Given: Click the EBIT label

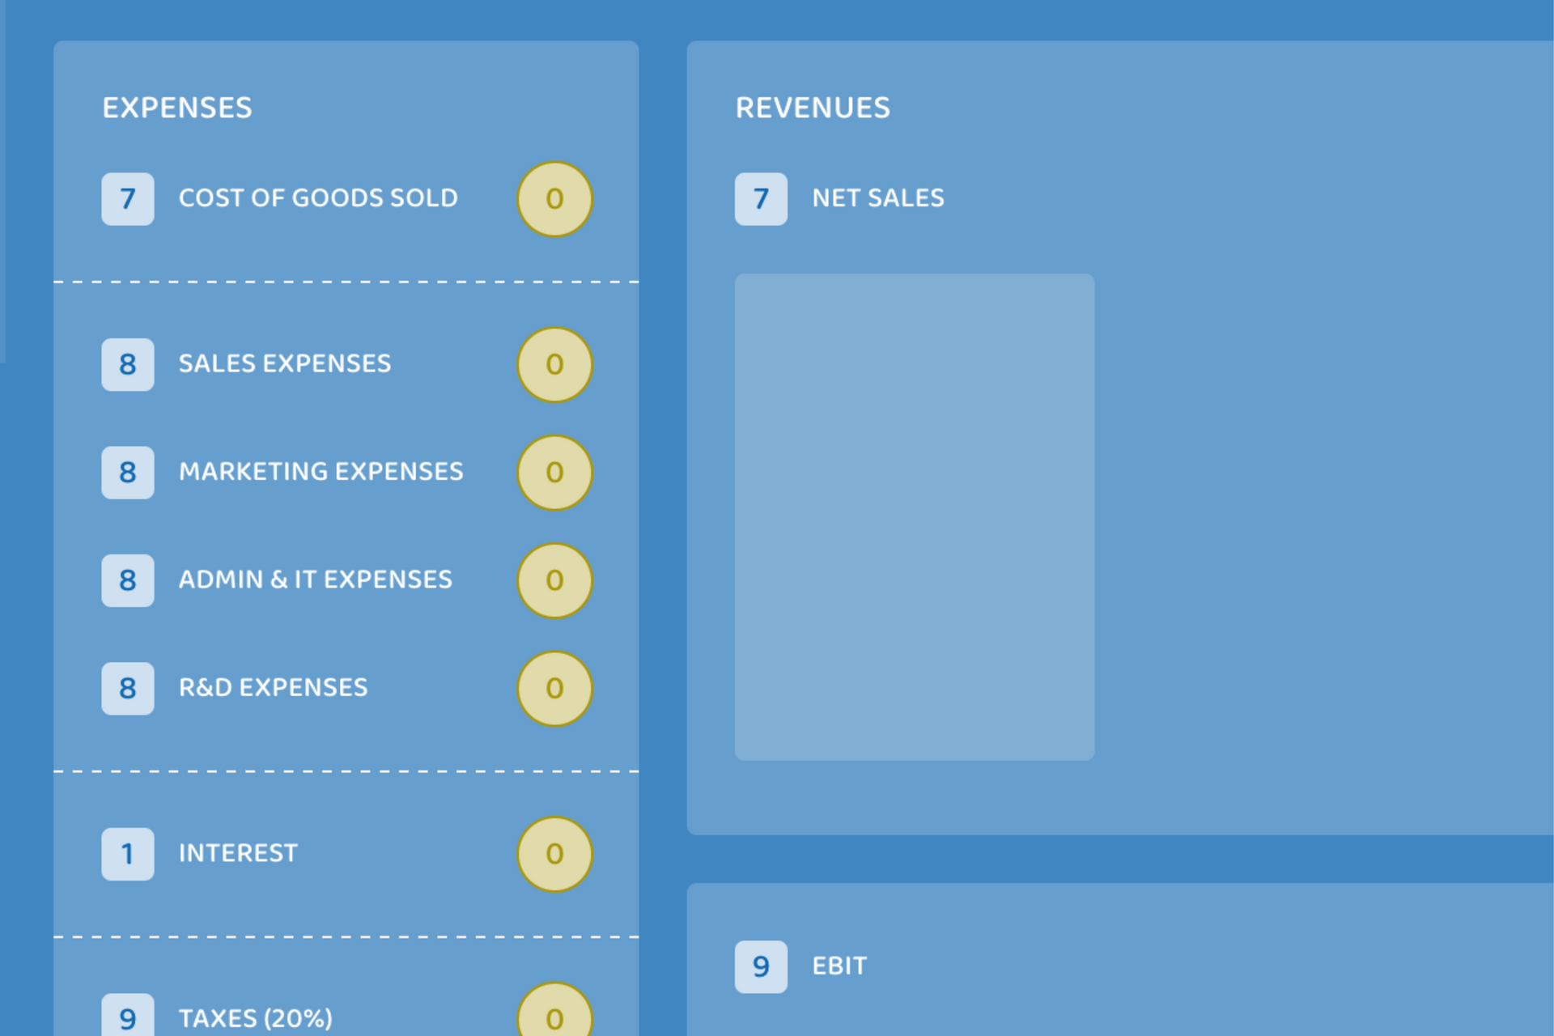Looking at the screenshot, I should pos(839,966).
